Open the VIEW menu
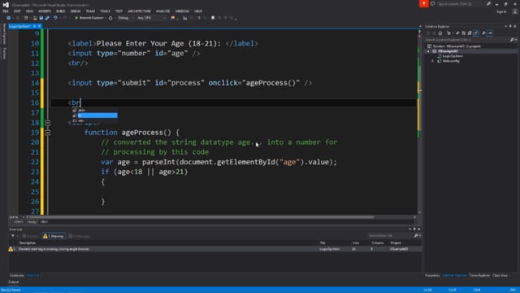Image resolution: width=520 pixels, height=293 pixels. (29, 11)
